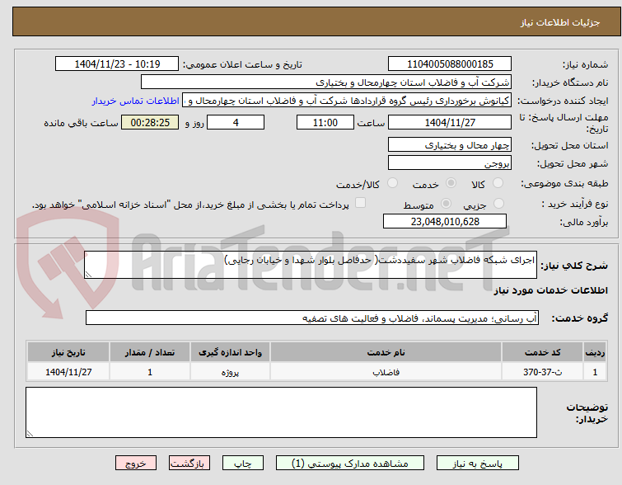Click the delivery province field چهار محال و بختیاری
Viewport: 622px width, 485px height.
(450, 144)
